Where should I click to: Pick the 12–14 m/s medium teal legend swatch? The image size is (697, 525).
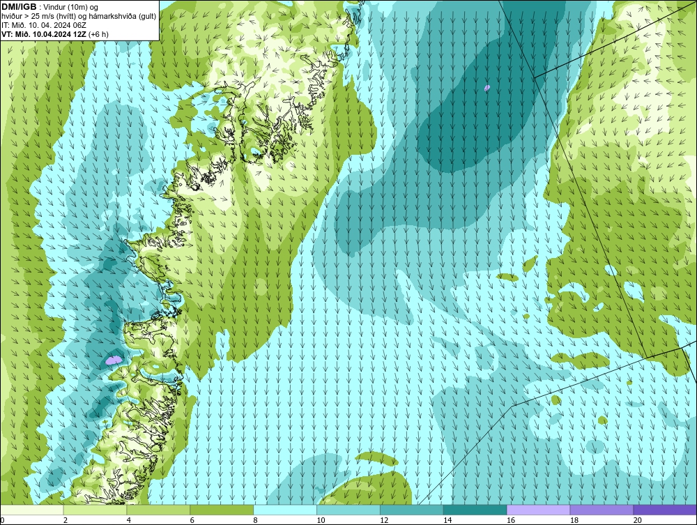coord(412,510)
